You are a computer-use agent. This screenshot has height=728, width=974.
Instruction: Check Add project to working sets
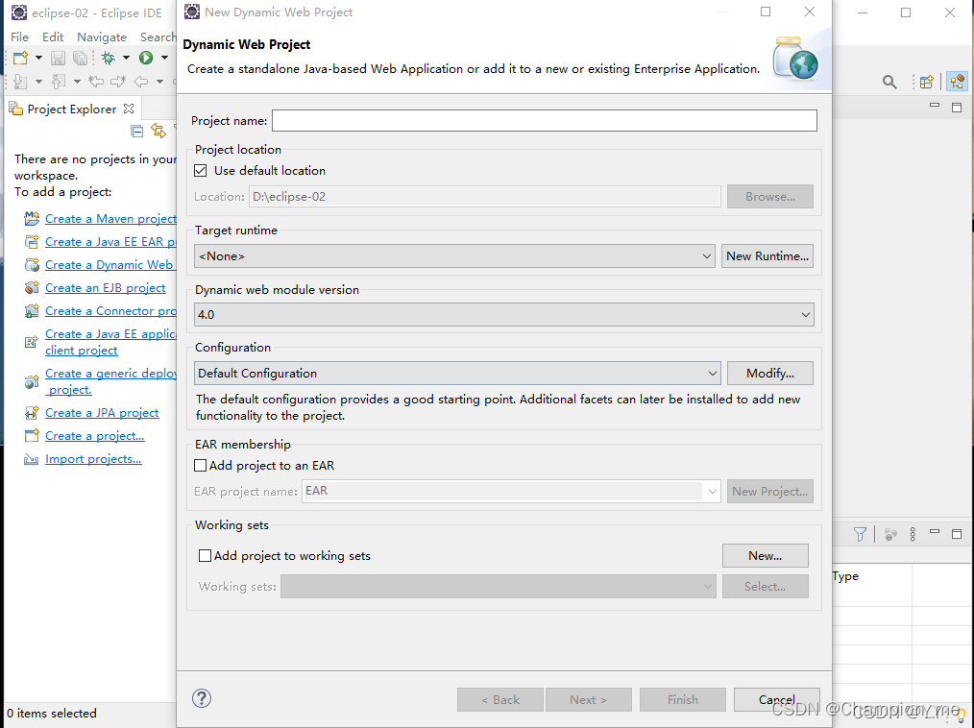205,555
